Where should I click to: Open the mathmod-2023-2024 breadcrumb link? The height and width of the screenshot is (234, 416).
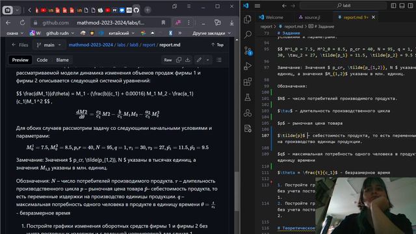[x=91, y=45]
